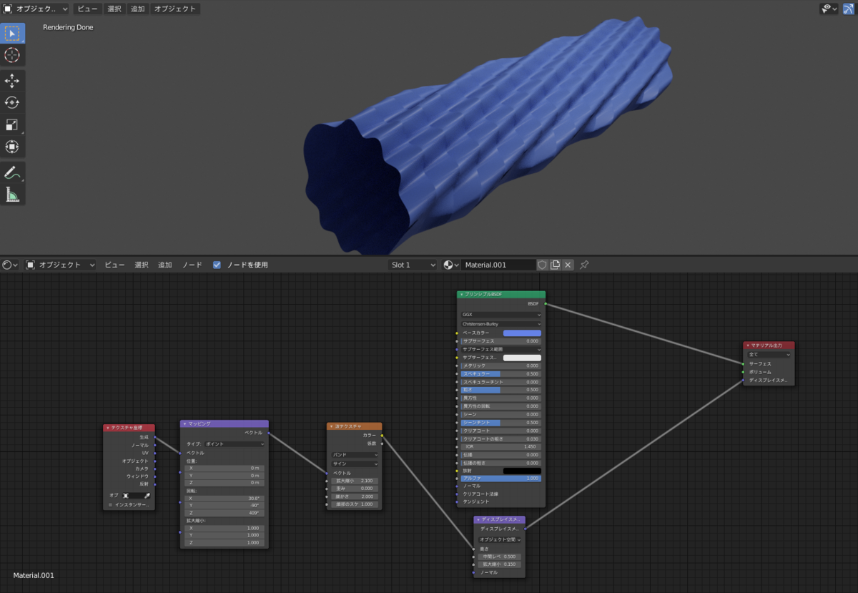Open node editor type selector icon

click(10, 265)
